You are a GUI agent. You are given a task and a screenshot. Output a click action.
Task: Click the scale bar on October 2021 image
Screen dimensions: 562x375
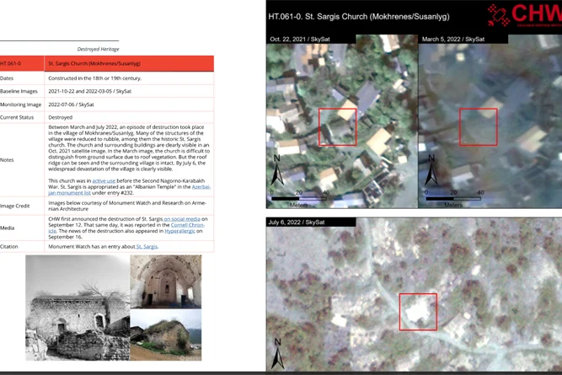pos(299,198)
